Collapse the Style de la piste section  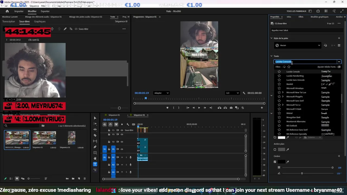pos(271,38)
